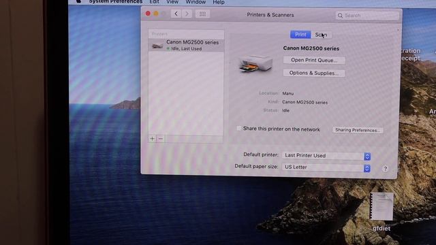Minimize the window with yellow button
Image resolution: width=436 pixels, height=245 pixels.
156,14
